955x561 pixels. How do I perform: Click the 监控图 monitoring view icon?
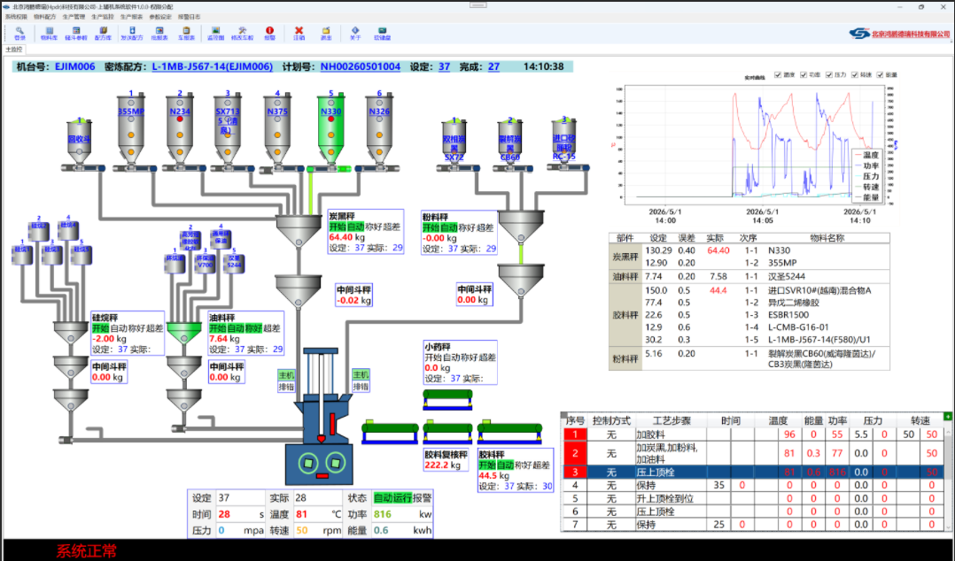point(215,33)
